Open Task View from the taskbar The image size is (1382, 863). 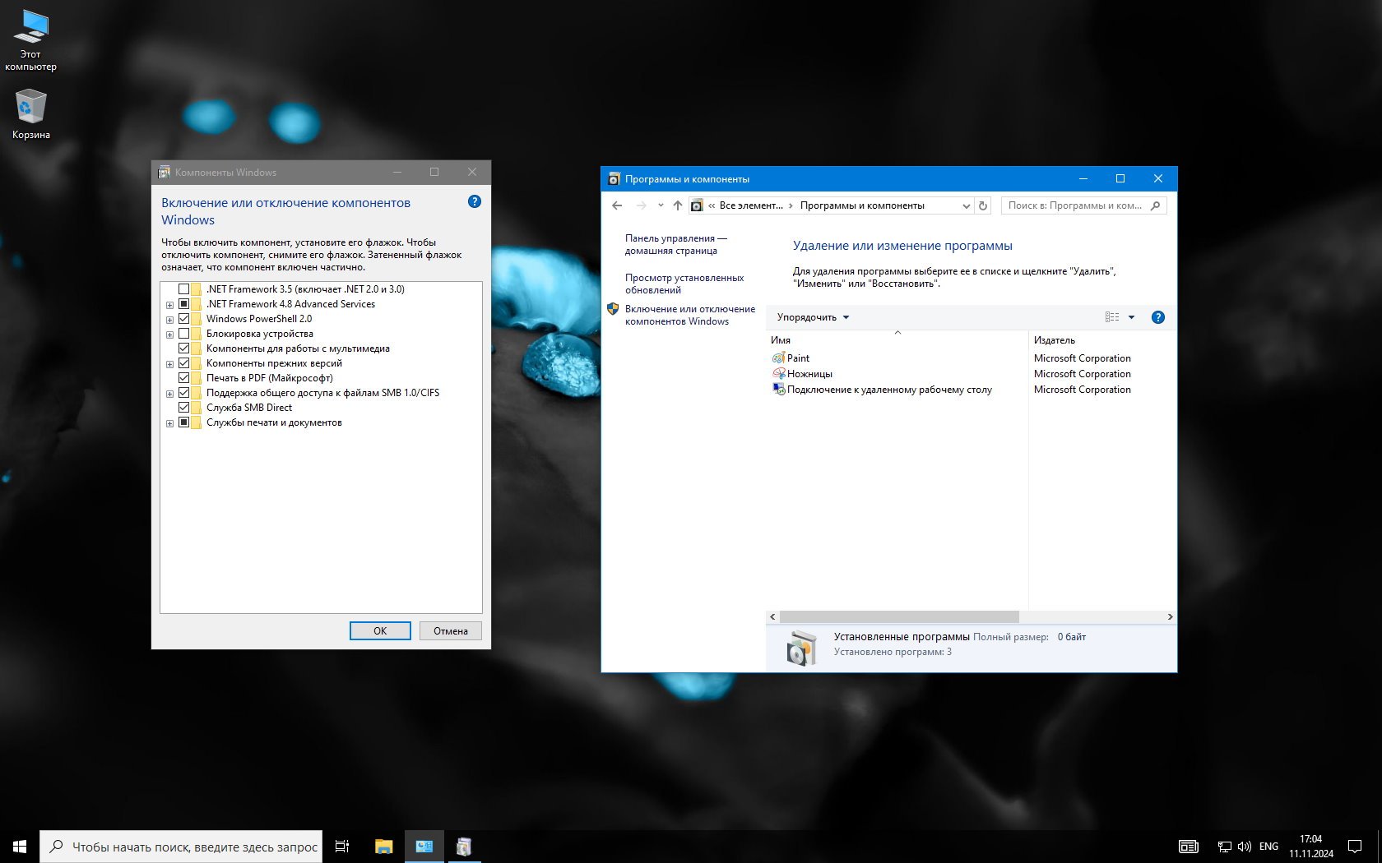[x=342, y=847]
